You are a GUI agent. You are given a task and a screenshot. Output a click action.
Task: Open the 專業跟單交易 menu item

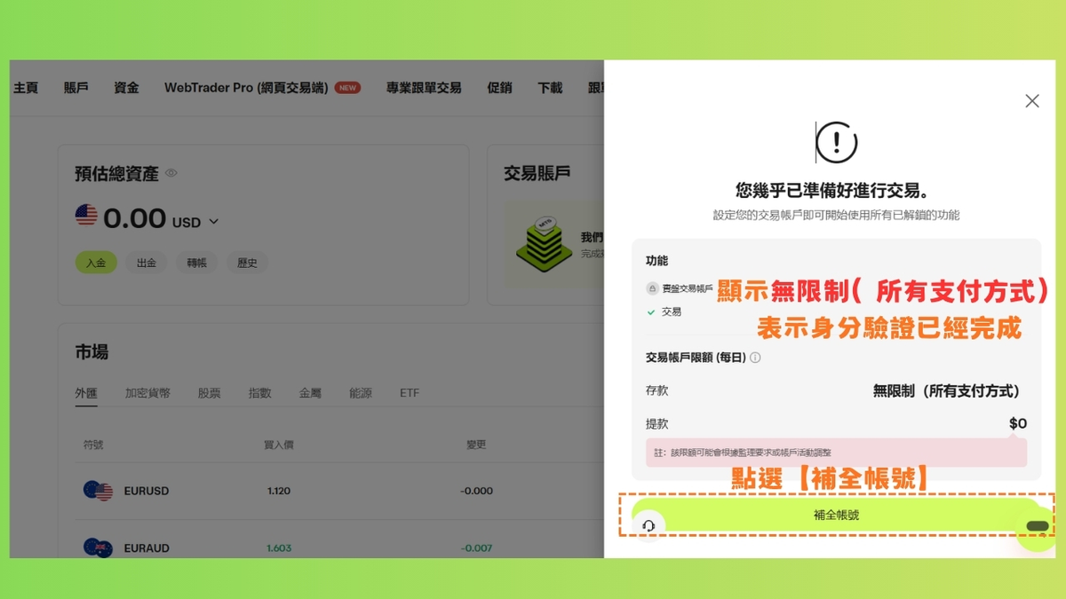pos(424,88)
